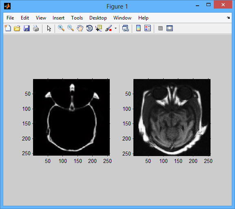Viewport: 235px width, 209px height.
Task: Click the Link Plot icon
Action: (x=126, y=28)
